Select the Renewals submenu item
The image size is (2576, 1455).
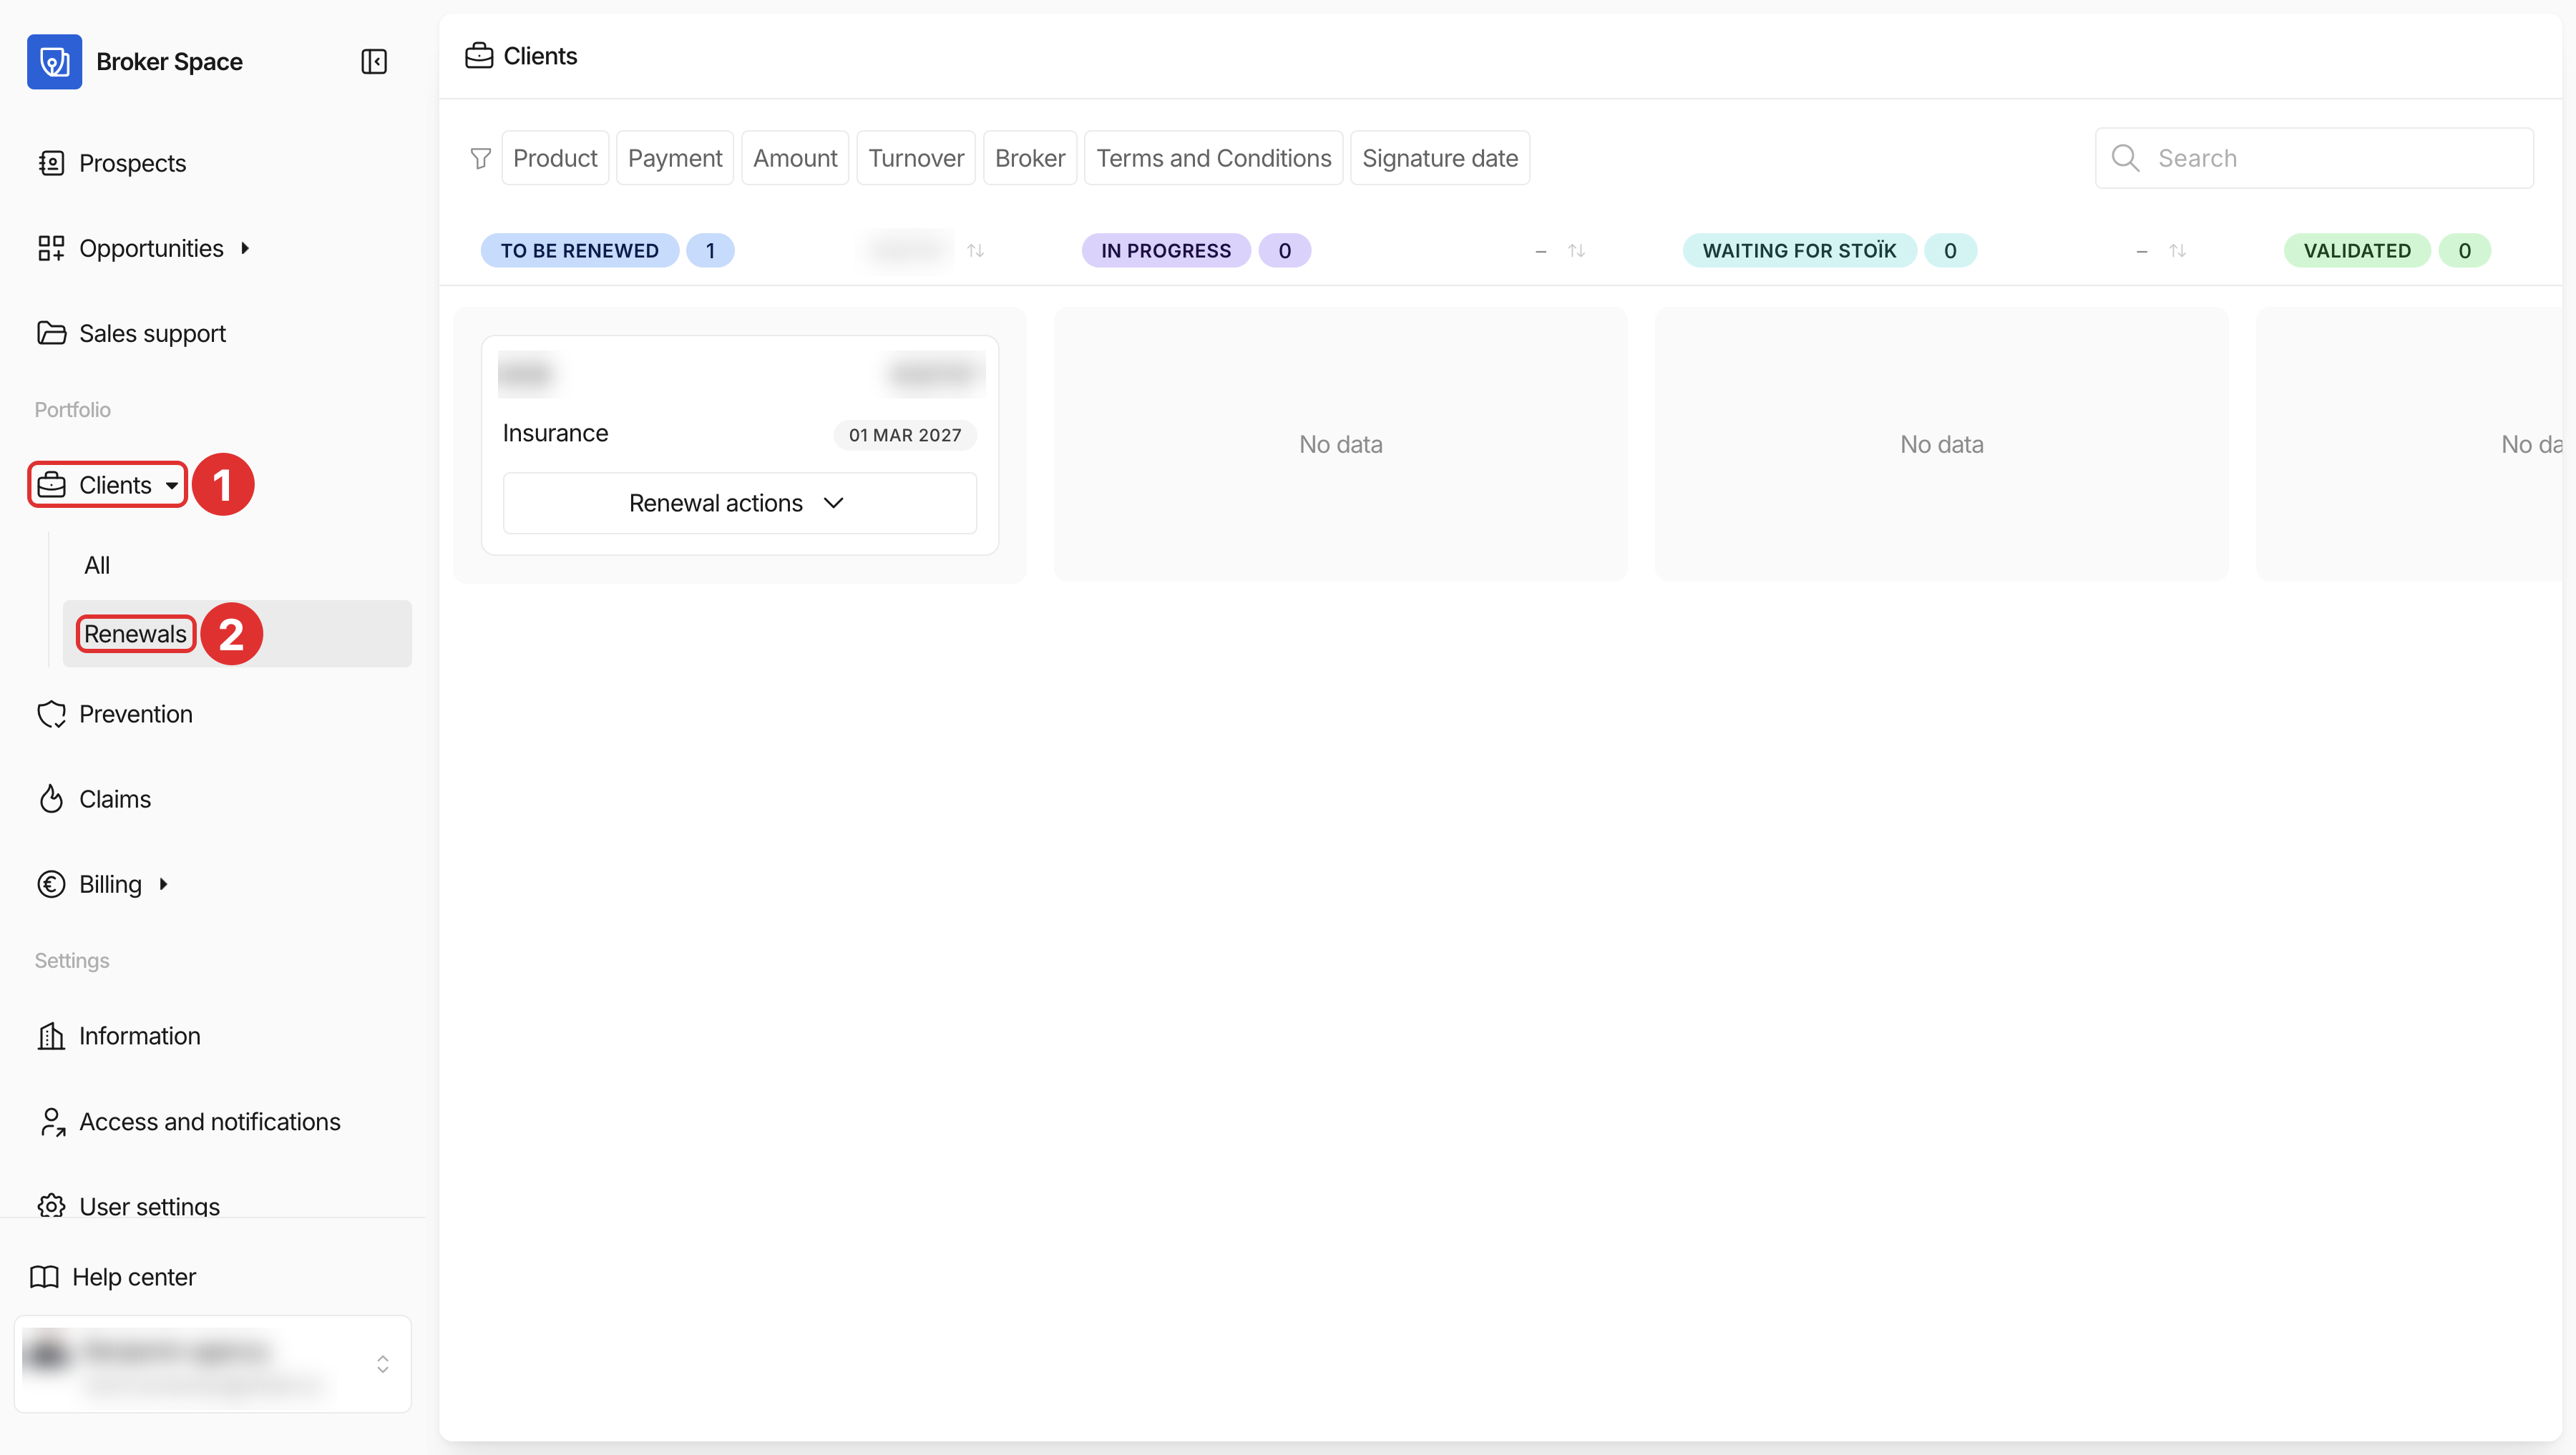[x=135, y=634]
